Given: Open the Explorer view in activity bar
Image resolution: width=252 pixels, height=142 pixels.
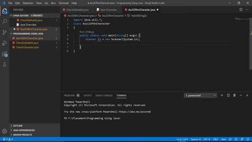Looking at the screenshot, I should tap(4, 11).
